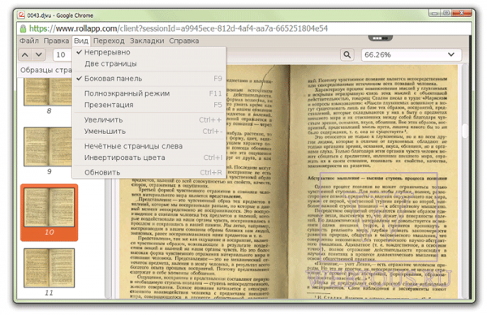Click the DjVu favicon in the title bar
Viewport: 487px width, 315px height.
21,15
